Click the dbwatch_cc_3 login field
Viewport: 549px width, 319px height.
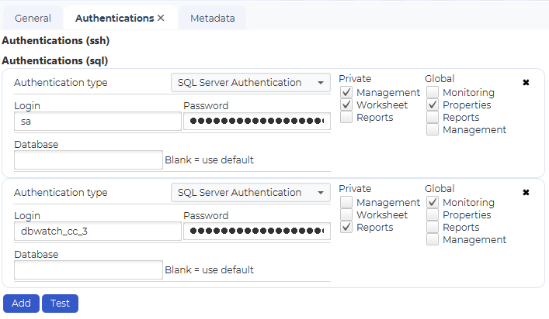click(97, 232)
